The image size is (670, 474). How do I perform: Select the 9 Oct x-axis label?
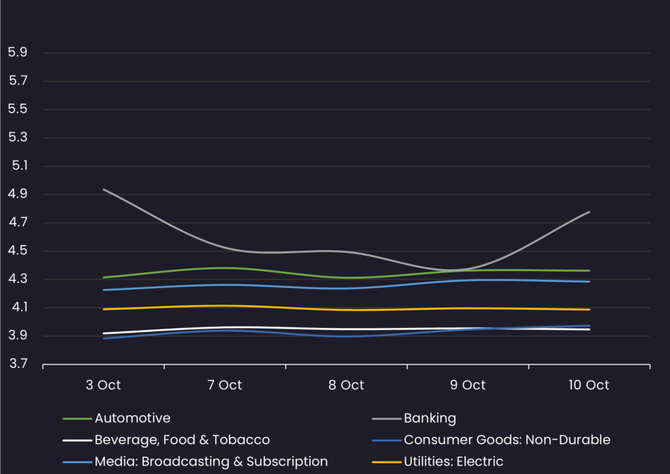pyautogui.click(x=468, y=385)
